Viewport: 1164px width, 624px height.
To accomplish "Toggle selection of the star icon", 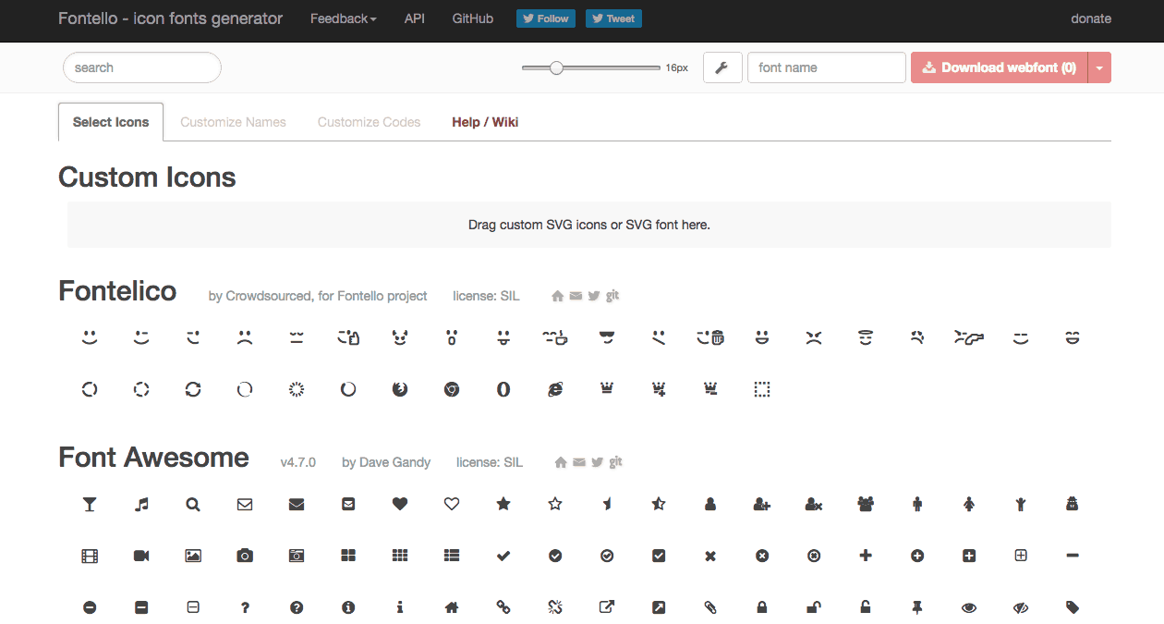I will point(503,504).
